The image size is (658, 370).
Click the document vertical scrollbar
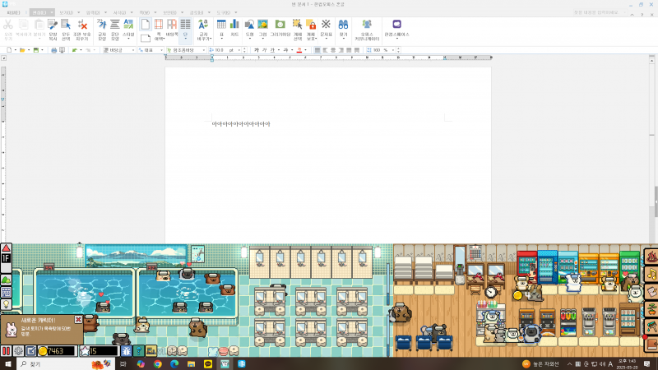pyautogui.click(x=651, y=149)
